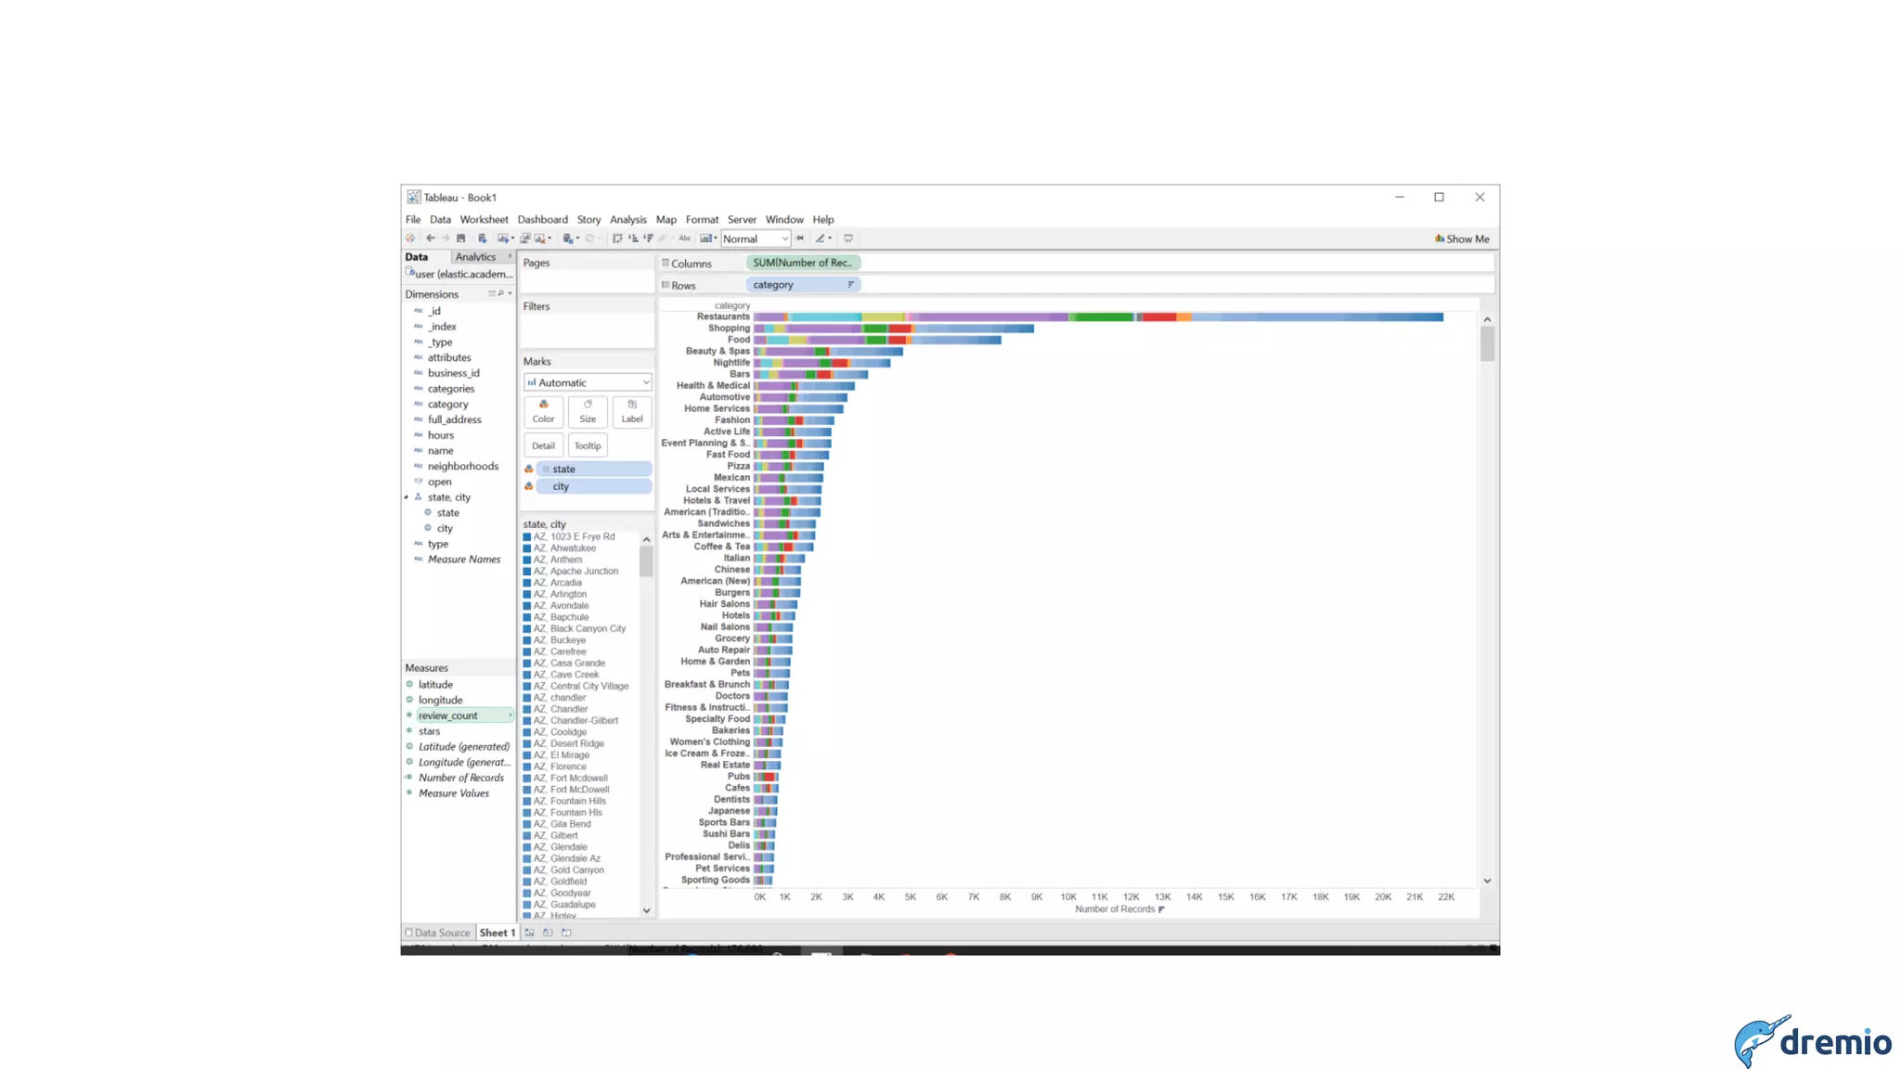Screen dimensions: 1901x1069
Task: Click the chart's vertical scrollbar thumb
Action: pos(1487,344)
